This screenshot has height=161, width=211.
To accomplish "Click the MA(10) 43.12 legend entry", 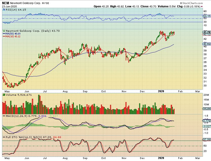I will click(x=13, y=36).
